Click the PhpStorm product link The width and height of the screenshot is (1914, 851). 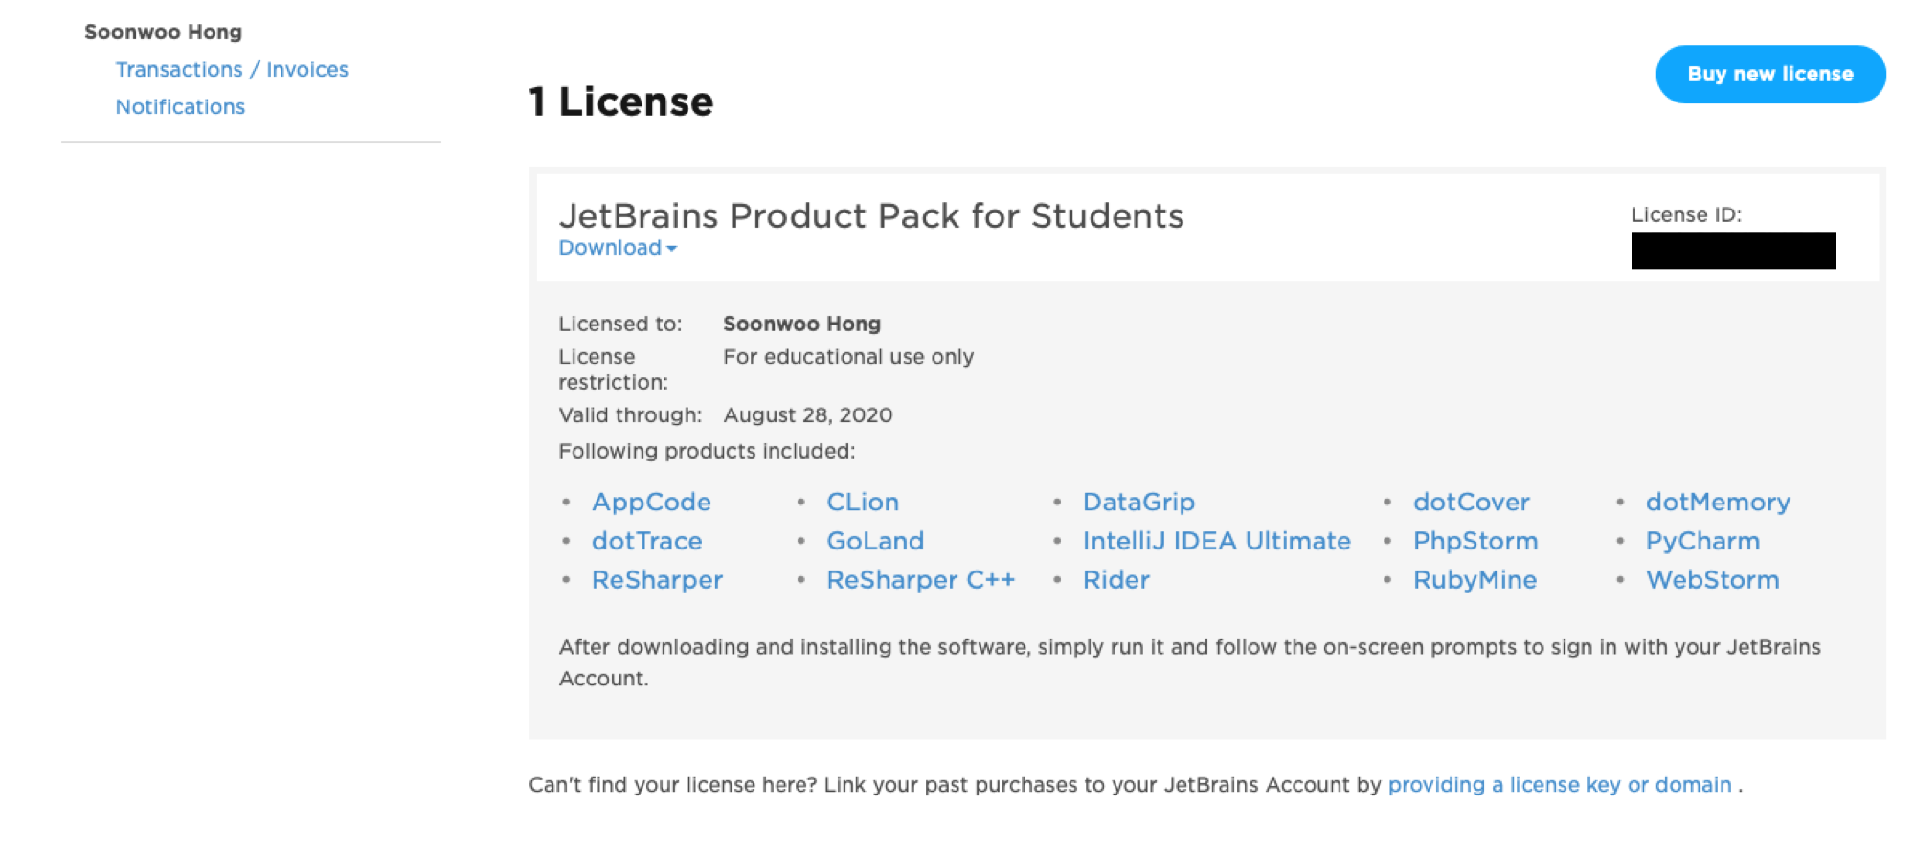coord(1475,541)
